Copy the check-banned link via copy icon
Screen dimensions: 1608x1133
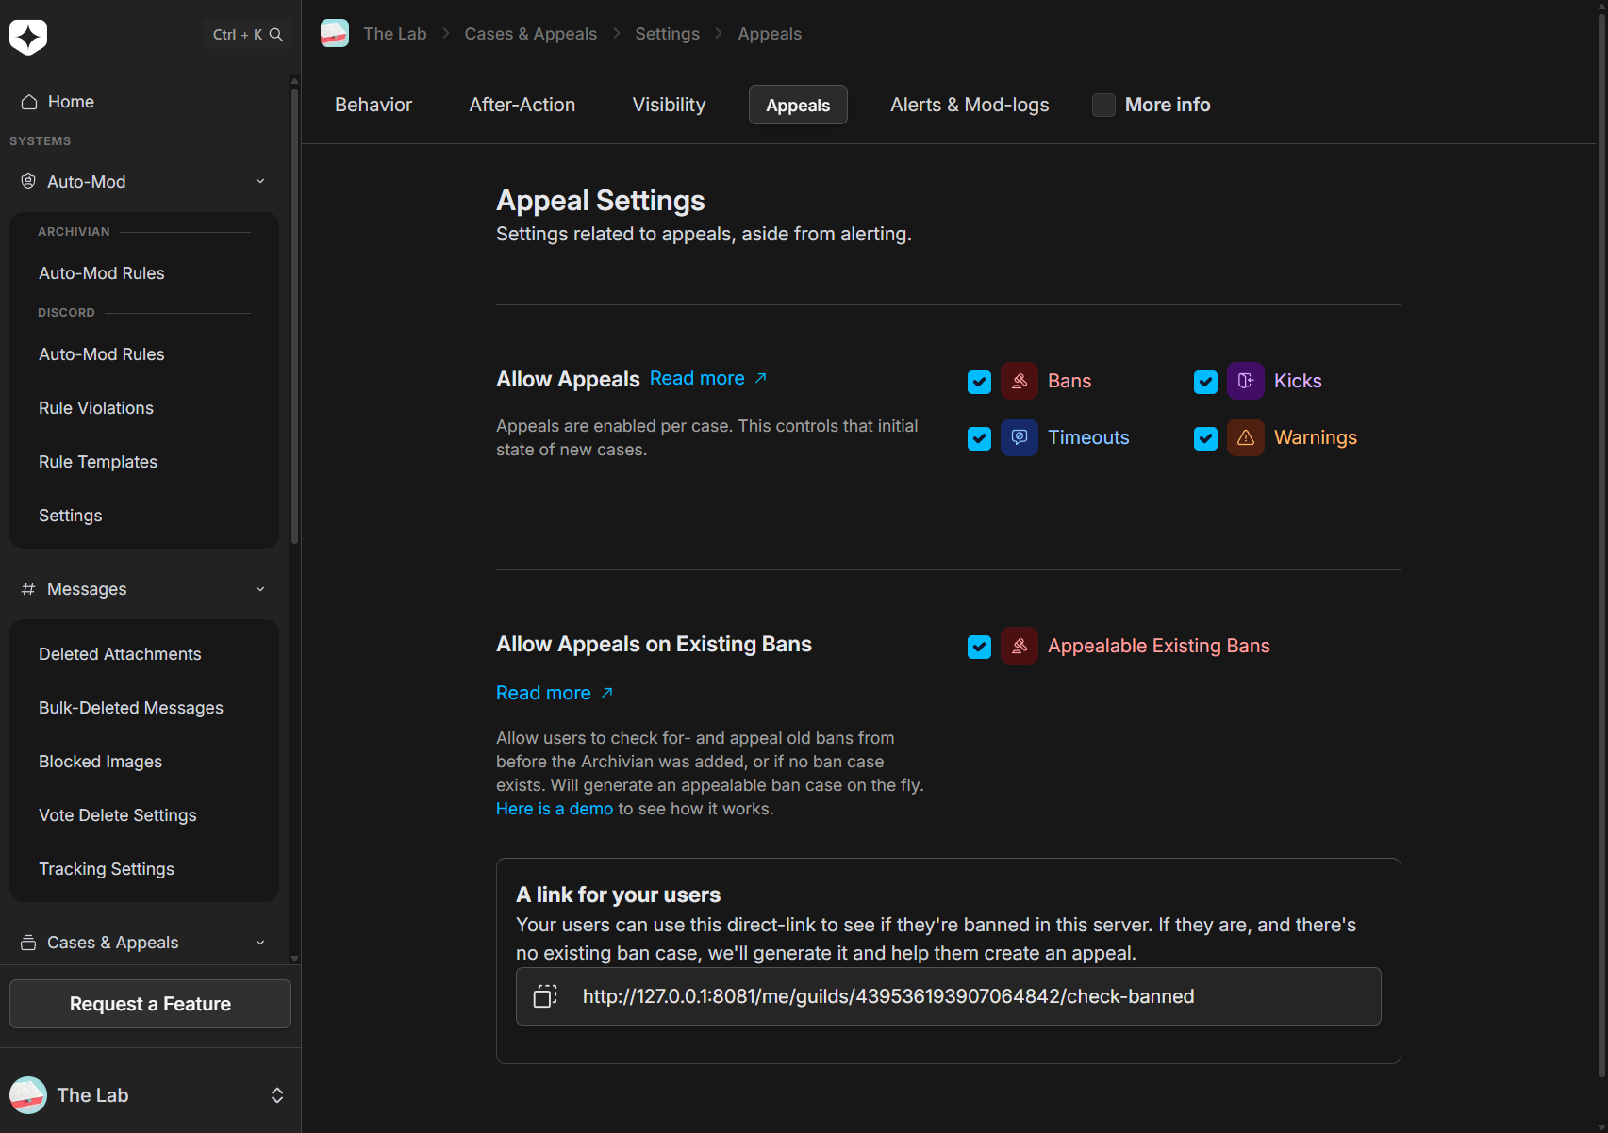tap(545, 996)
